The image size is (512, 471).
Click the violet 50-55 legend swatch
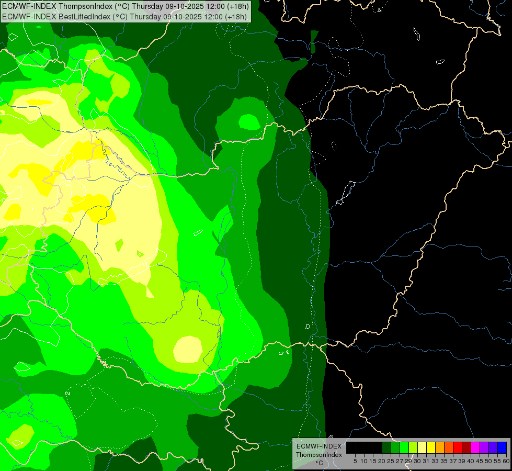tap(493, 447)
